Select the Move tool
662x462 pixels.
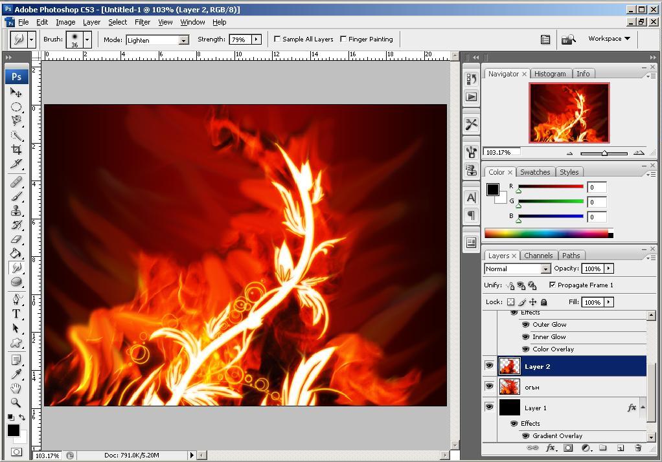(x=16, y=93)
